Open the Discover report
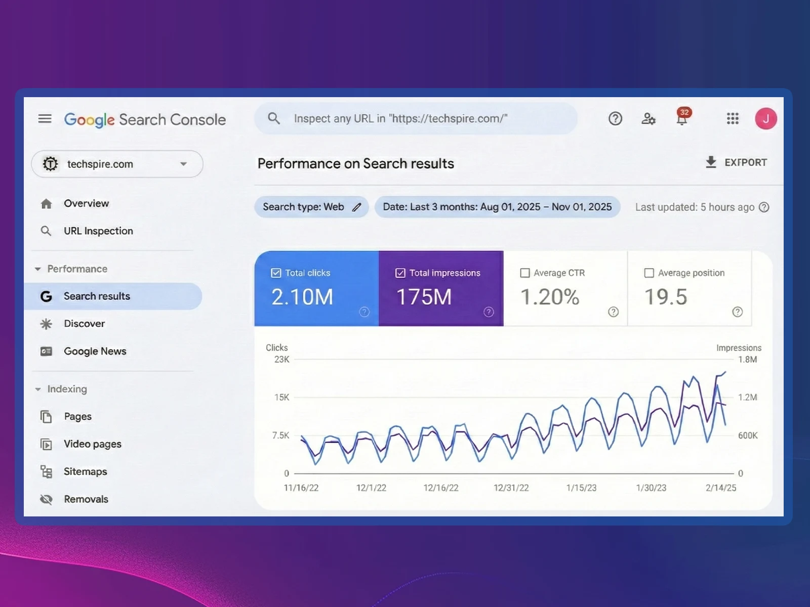The height and width of the screenshot is (607, 810). [x=84, y=323]
